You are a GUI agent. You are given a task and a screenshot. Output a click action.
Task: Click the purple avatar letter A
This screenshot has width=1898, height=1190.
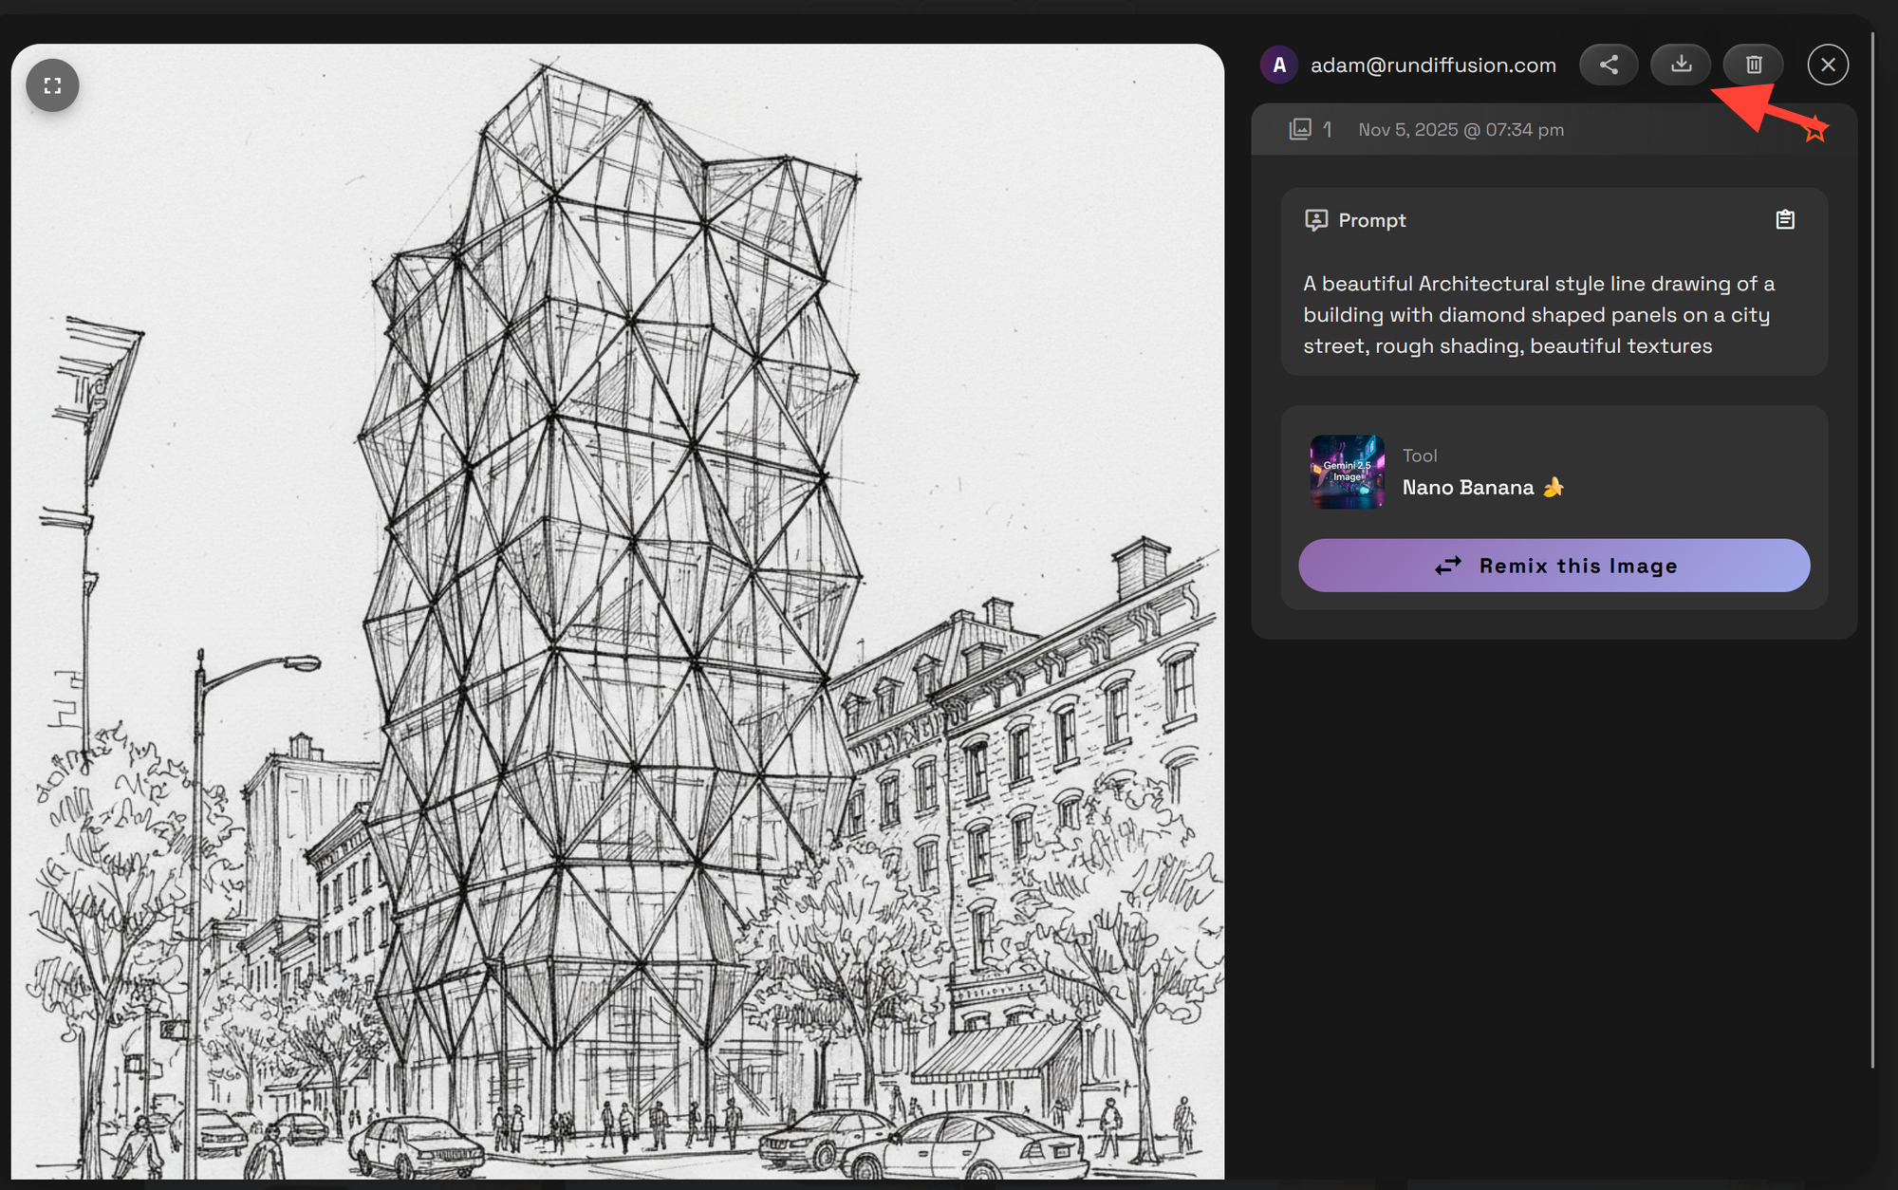(x=1279, y=65)
